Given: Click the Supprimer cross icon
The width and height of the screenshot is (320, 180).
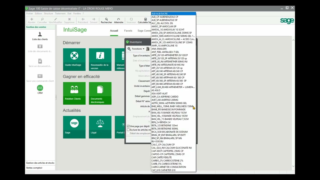Looking at the screenshot, I should [x=69, y=19].
